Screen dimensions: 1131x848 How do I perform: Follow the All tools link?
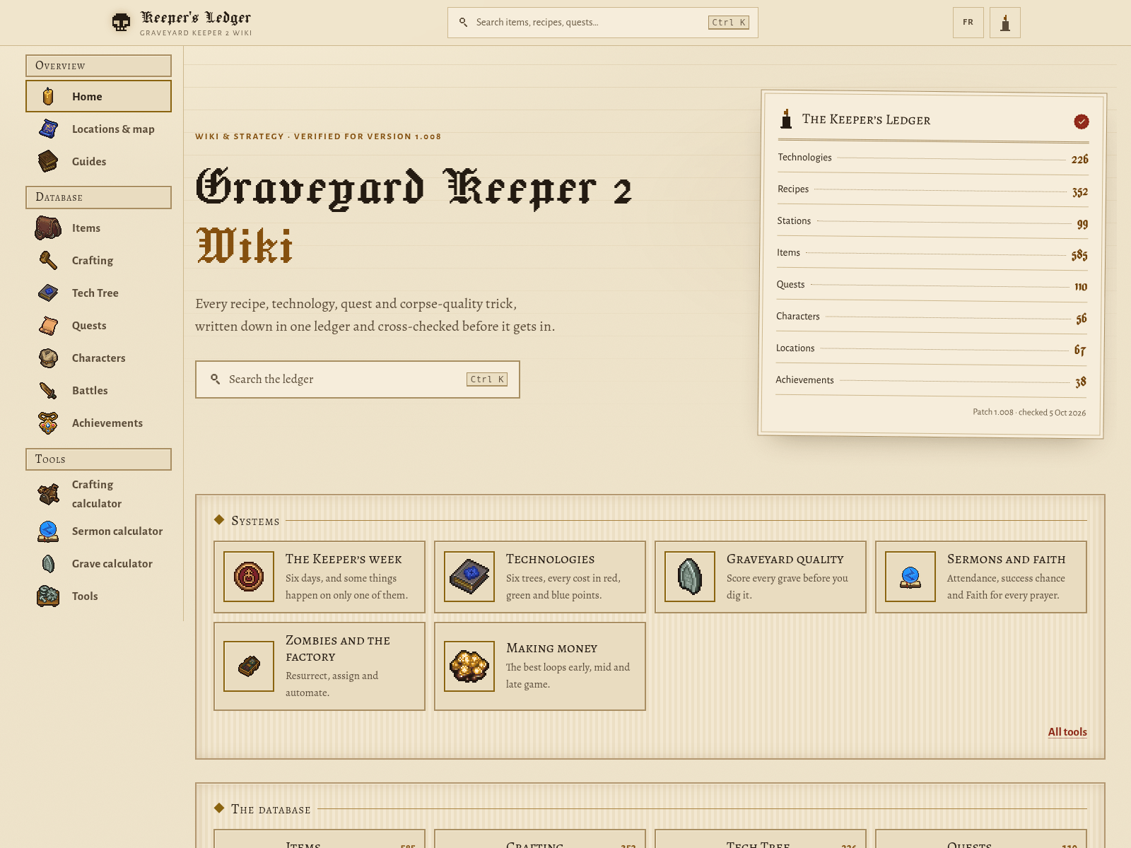1067,732
